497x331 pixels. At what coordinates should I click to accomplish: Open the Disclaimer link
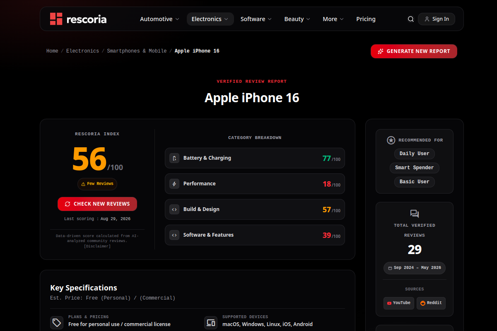97,246
